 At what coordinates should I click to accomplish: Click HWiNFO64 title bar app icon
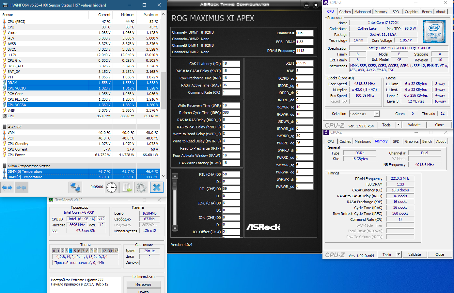click(5, 5)
